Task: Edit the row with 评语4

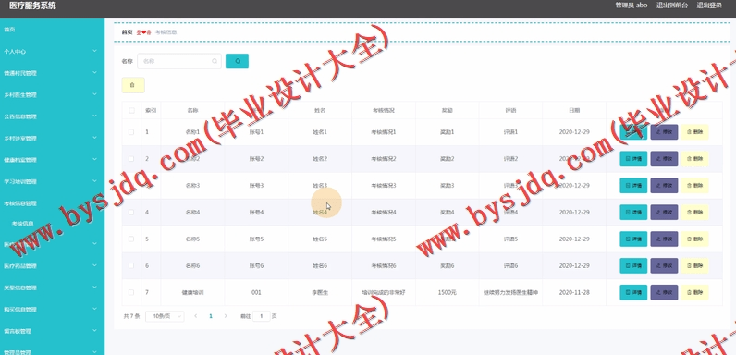Action: pyautogui.click(x=664, y=213)
